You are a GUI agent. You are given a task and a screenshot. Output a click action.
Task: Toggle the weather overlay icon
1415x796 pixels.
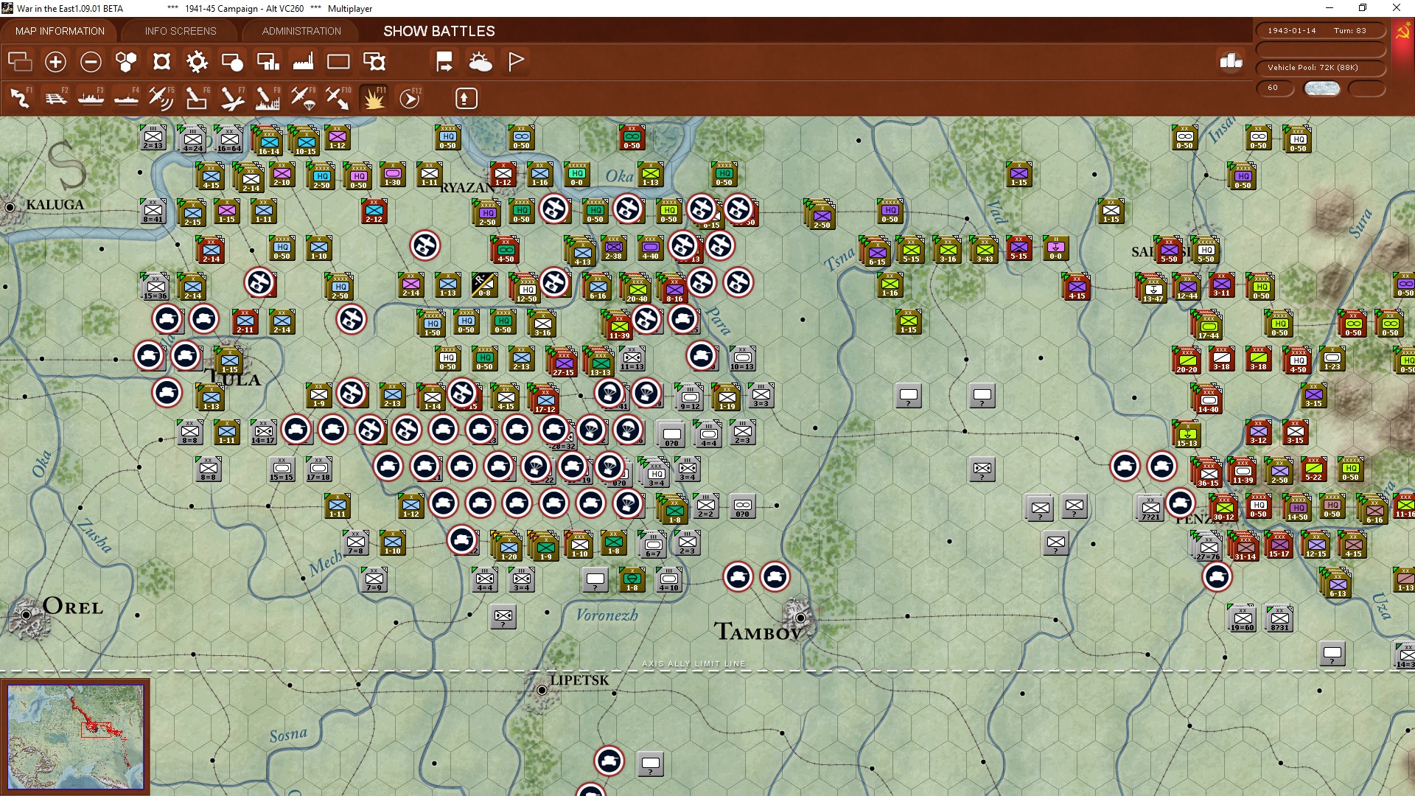pos(481,62)
